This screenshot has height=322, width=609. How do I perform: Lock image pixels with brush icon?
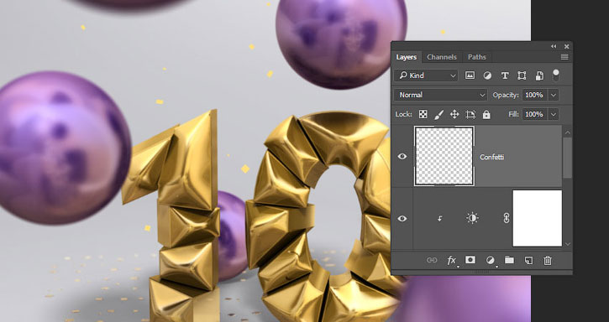pos(438,114)
